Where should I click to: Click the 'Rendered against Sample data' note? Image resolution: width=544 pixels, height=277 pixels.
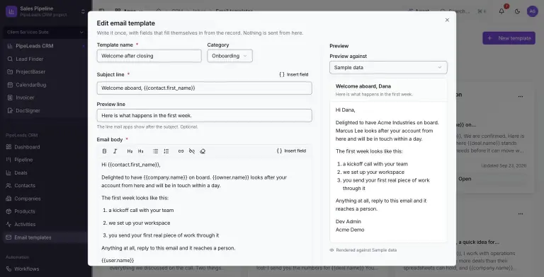363,250
